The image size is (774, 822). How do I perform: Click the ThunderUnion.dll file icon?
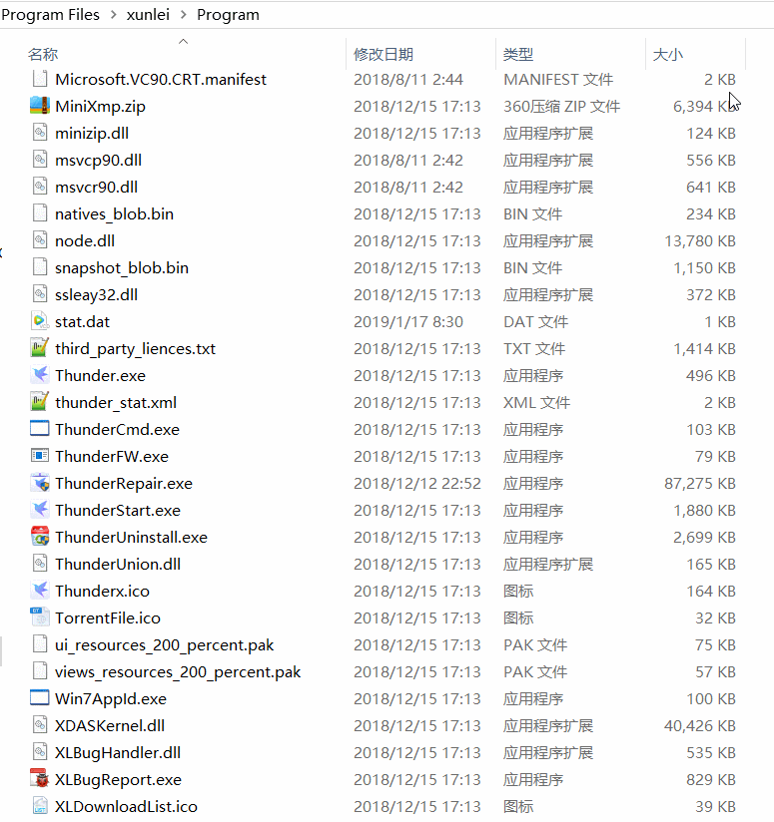(40, 564)
